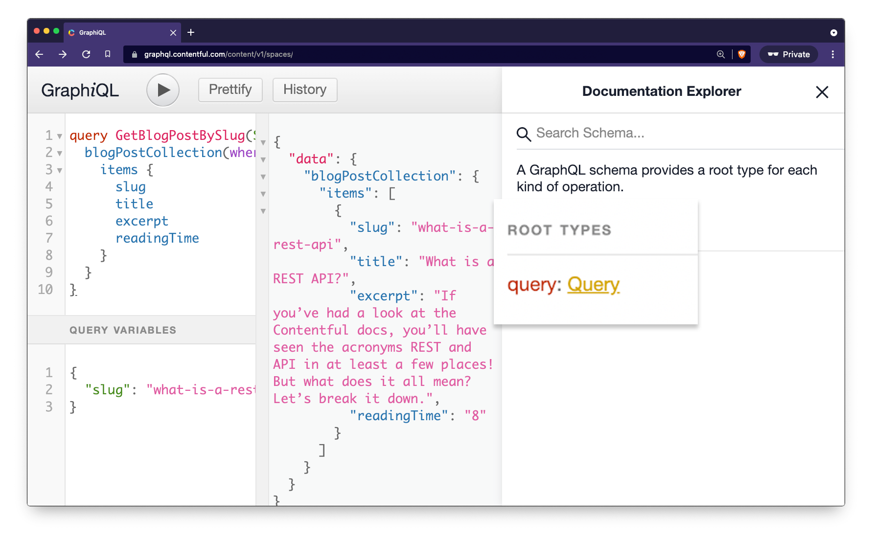Screen dimensions: 872x542
Task: Open a new browser tab
Action: click(191, 32)
